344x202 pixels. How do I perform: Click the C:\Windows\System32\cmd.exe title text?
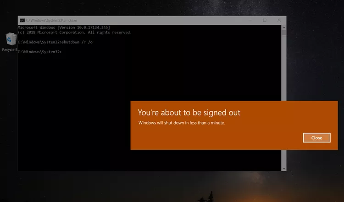tap(51, 20)
